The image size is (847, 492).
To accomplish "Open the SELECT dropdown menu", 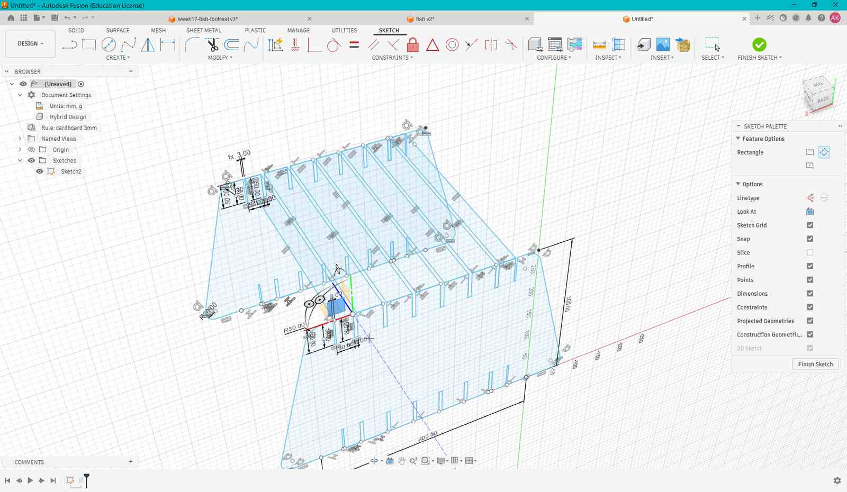I will point(713,58).
